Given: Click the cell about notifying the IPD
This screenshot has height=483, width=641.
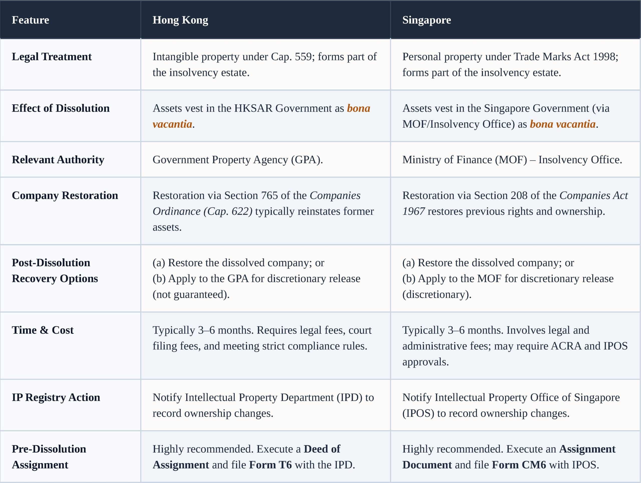Looking at the screenshot, I should pyautogui.click(x=265, y=405).
